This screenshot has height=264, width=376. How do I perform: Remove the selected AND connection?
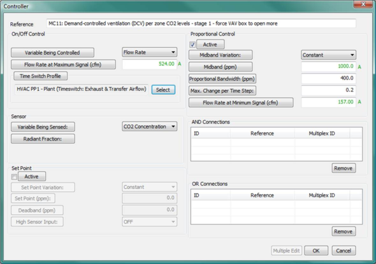(x=343, y=169)
